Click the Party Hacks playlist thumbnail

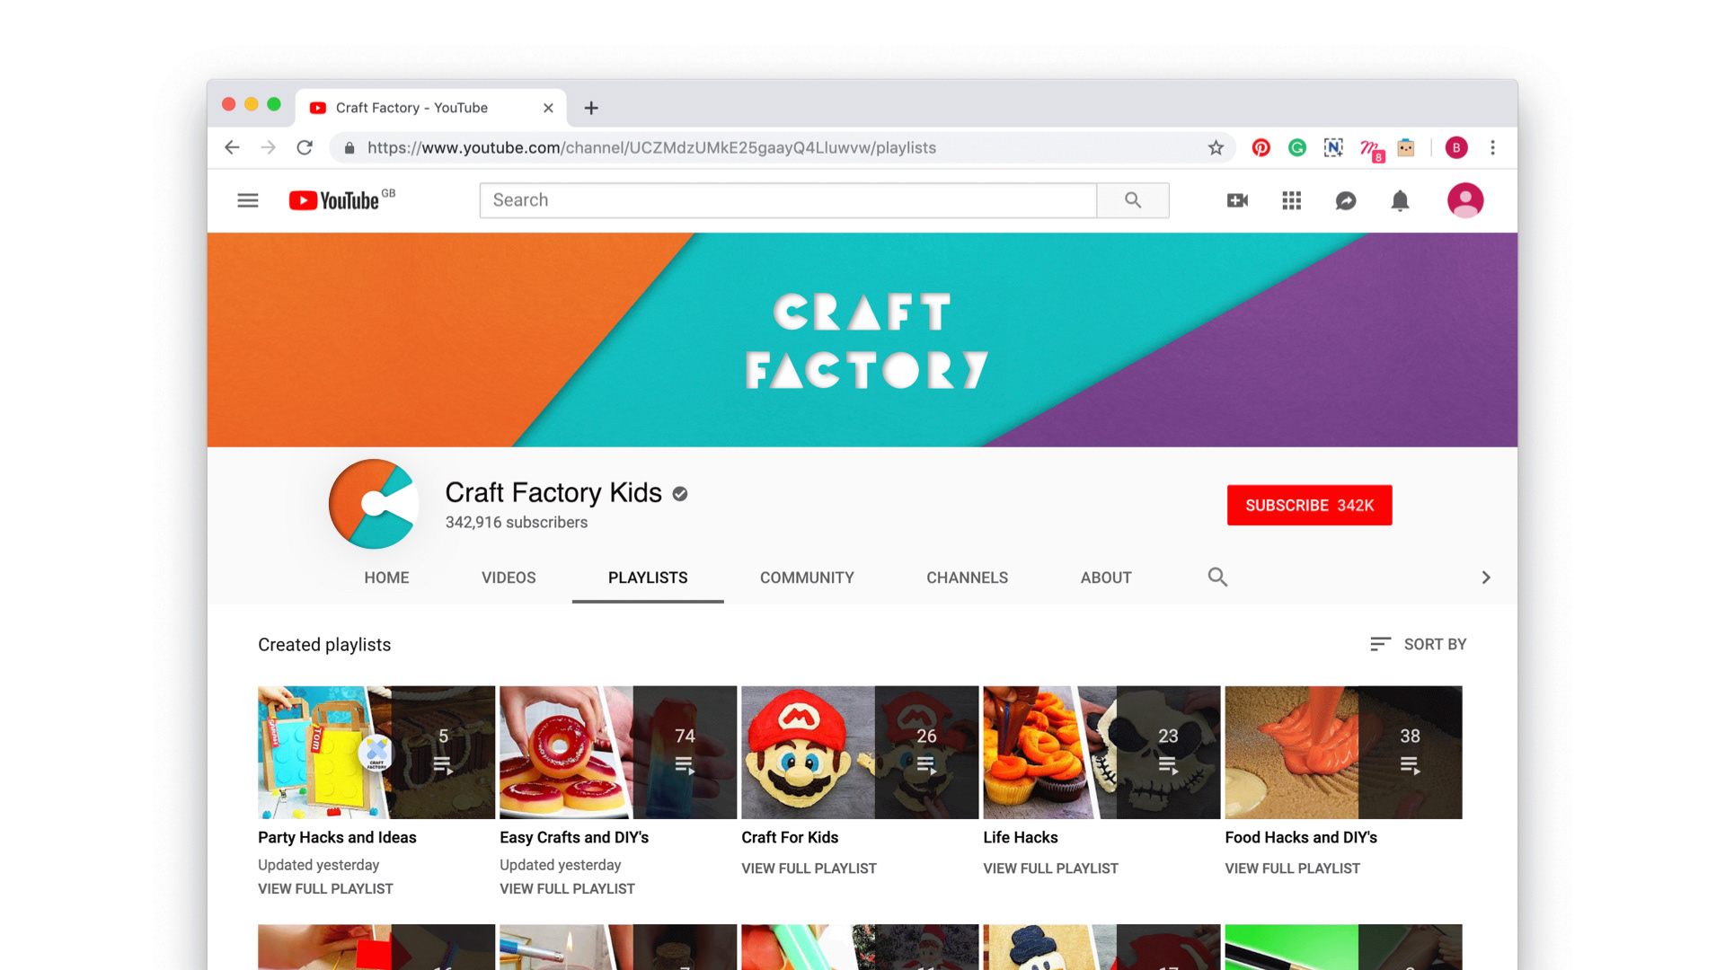[376, 753]
